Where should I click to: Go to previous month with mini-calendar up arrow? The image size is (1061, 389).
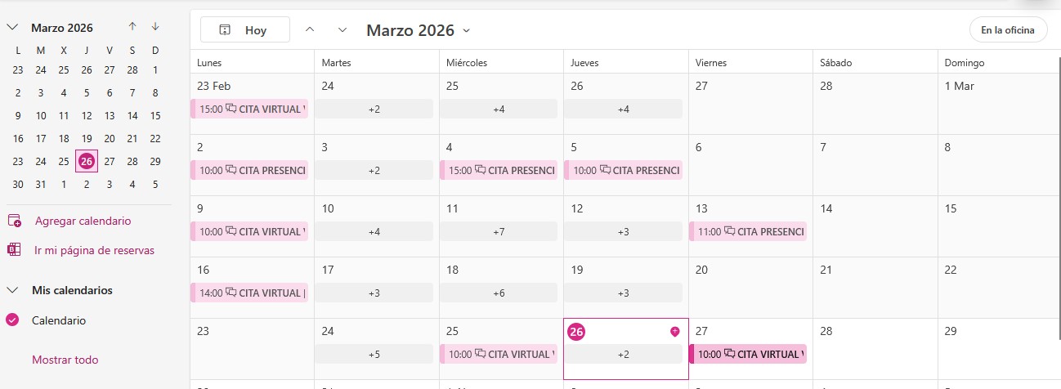click(x=132, y=27)
